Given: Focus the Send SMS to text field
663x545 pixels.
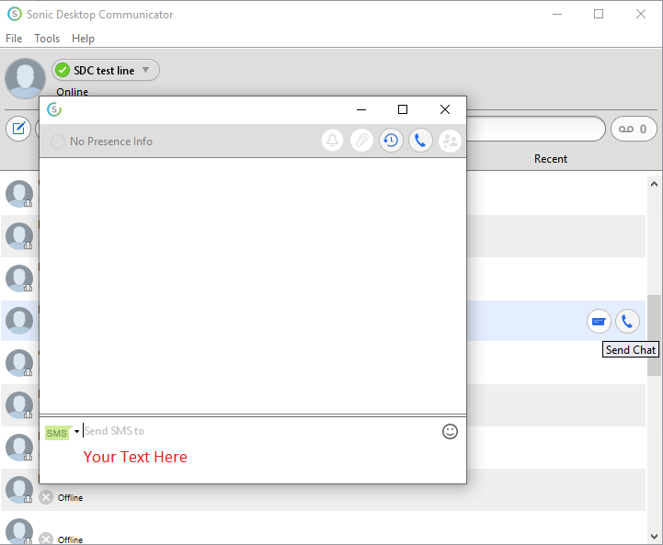Looking at the screenshot, I should pos(260,431).
